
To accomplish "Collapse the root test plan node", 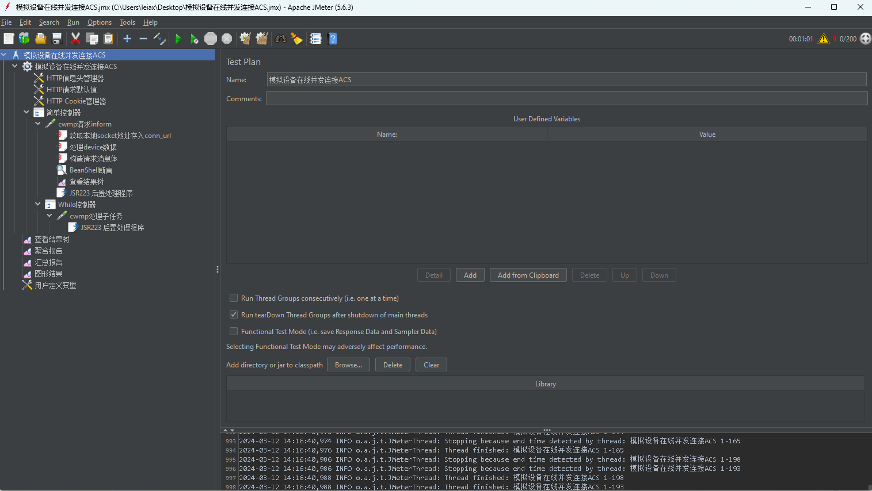I will (x=4, y=55).
